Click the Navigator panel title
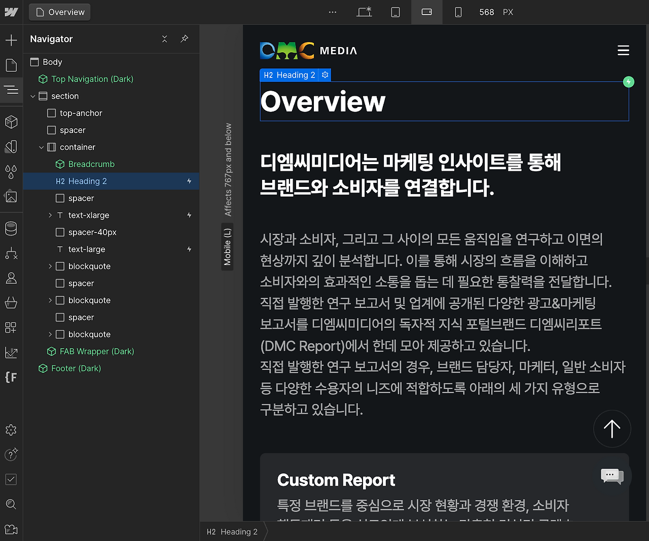The width and height of the screenshot is (649, 541). (x=51, y=39)
